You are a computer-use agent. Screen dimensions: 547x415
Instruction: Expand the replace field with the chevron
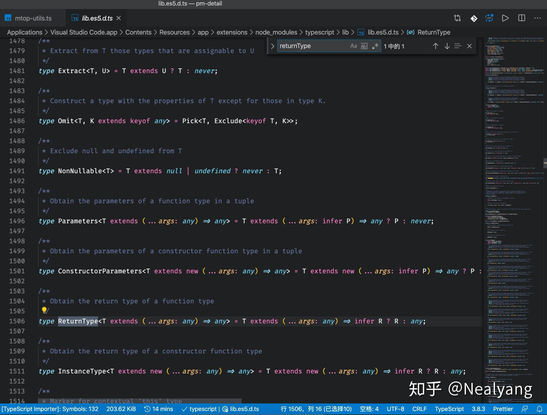[272, 46]
